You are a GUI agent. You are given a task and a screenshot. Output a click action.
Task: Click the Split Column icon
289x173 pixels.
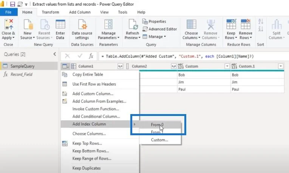click(277, 24)
